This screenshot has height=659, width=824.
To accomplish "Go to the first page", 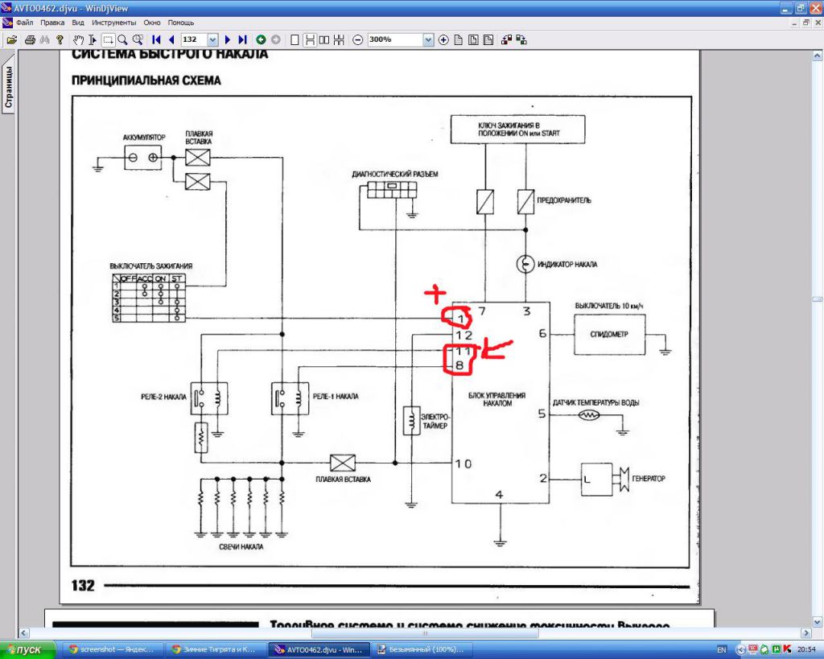I will tap(156, 39).
